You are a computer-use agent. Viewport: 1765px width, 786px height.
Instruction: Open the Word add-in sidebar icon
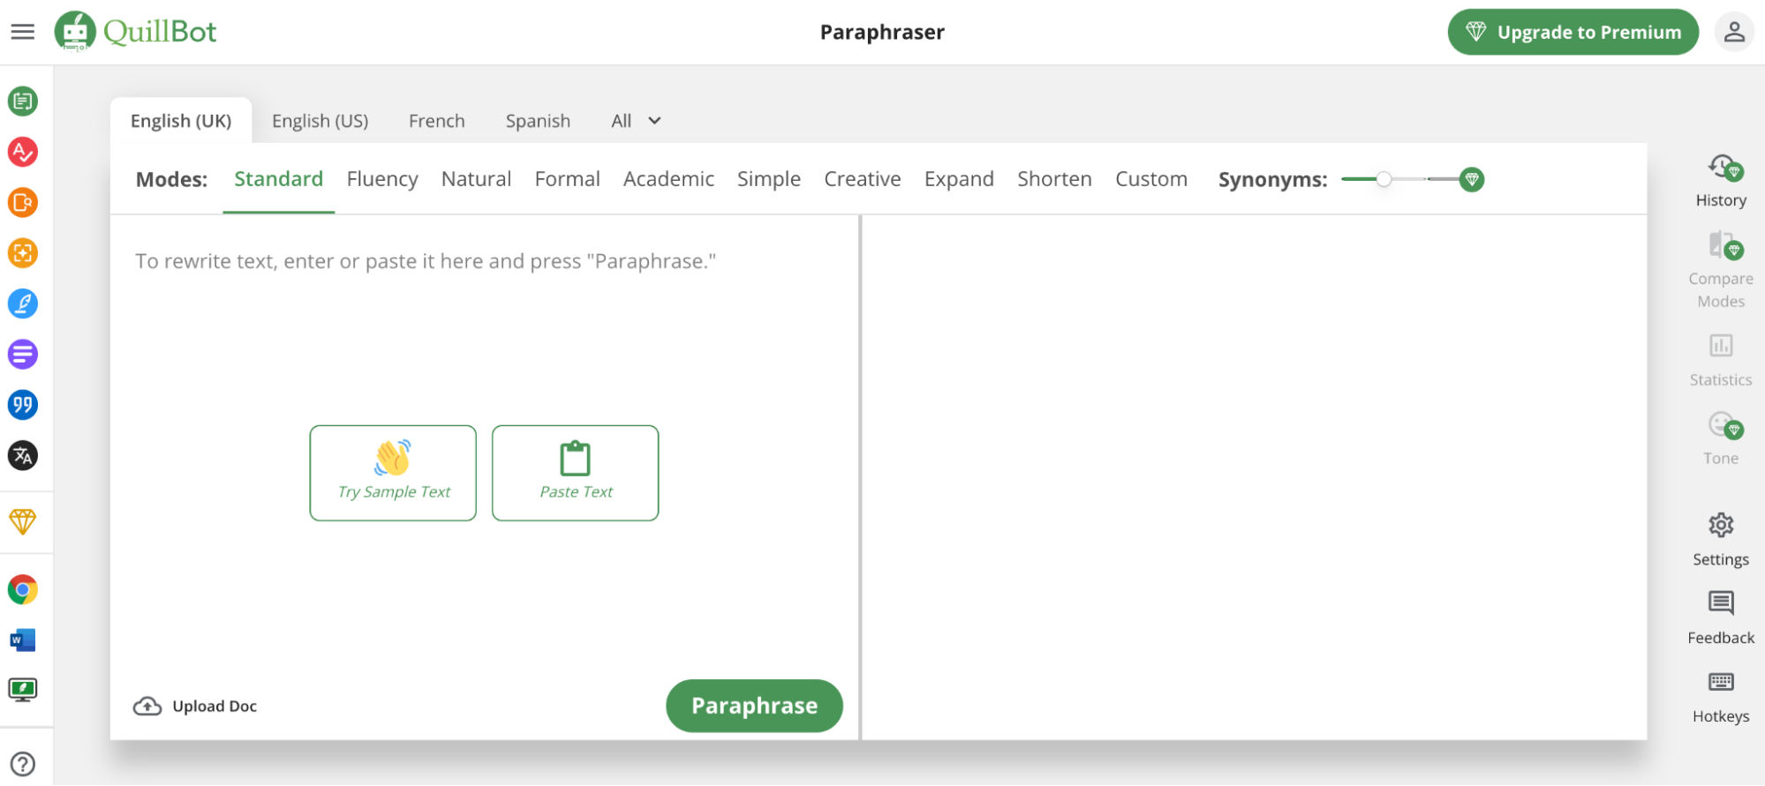23,640
